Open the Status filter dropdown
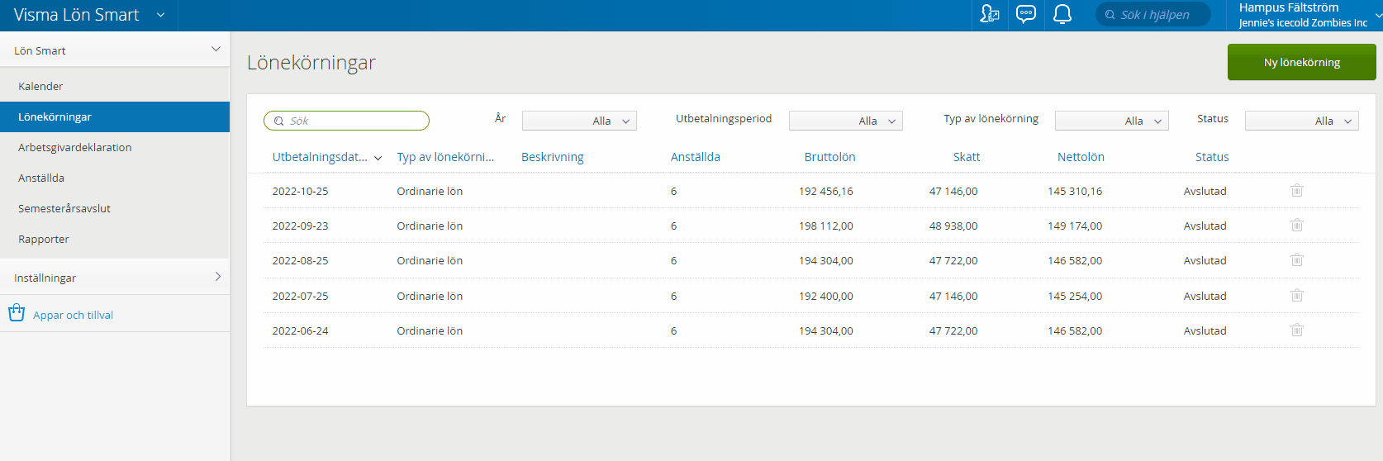Image resolution: width=1383 pixels, height=461 pixels. point(1301,121)
